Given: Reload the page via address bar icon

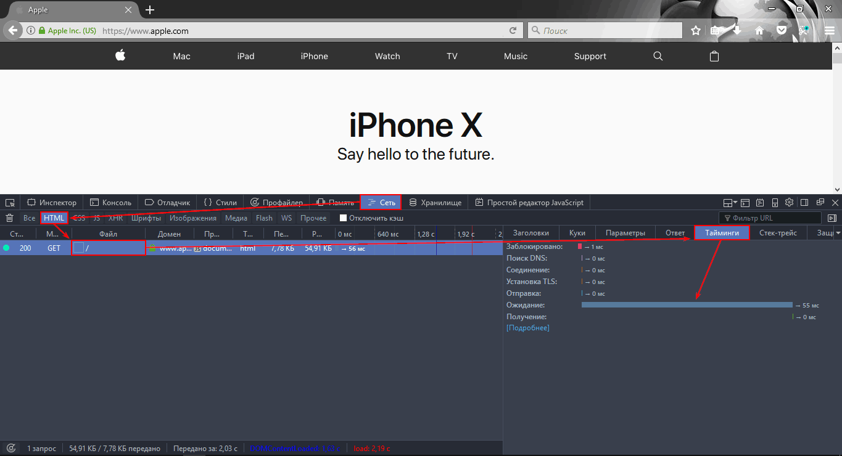Looking at the screenshot, I should [x=513, y=31].
